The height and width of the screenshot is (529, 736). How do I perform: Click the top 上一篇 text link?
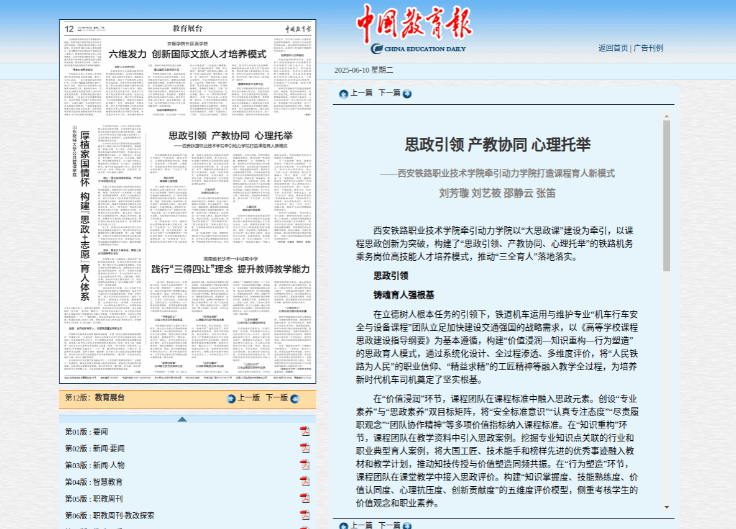click(x=361, y=93)
